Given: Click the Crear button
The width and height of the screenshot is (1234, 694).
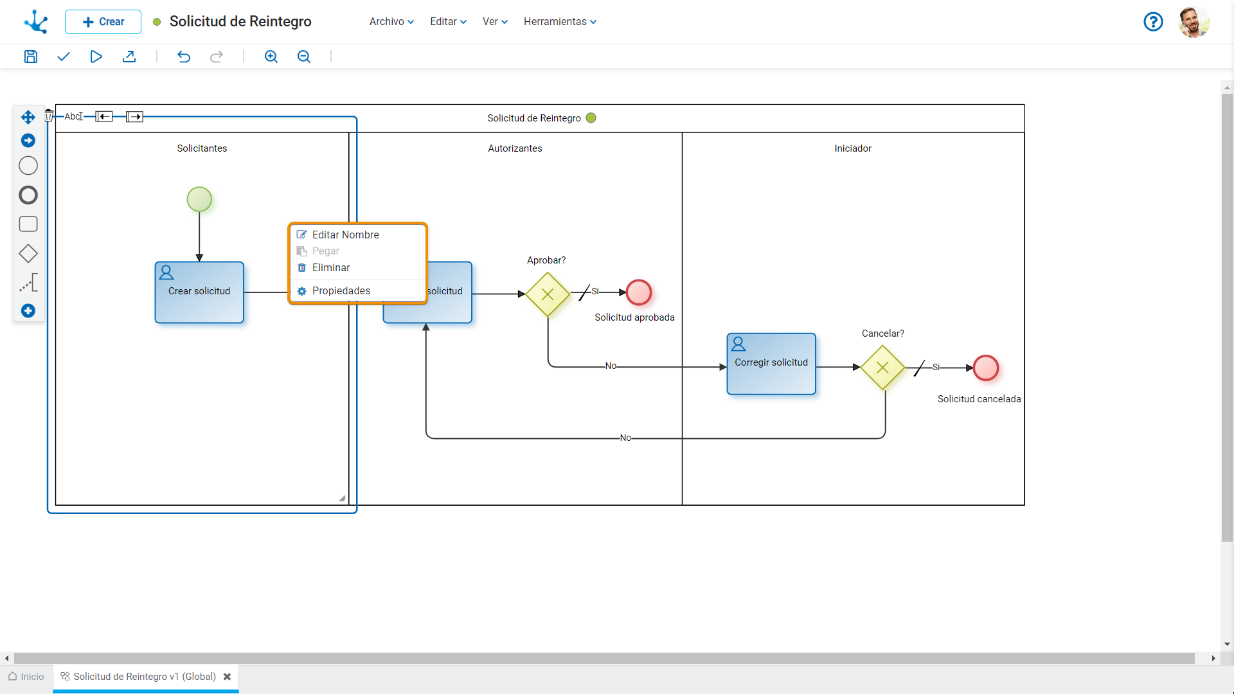Looking at the screenshot, I should [103, 21].
